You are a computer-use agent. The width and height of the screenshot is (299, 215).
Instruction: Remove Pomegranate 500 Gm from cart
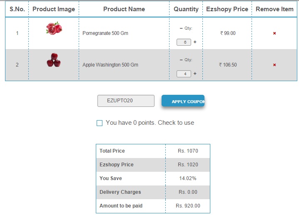[274, 33]
